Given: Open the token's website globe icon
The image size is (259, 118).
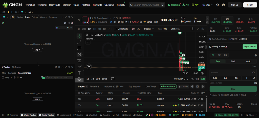Looking at the screenshot, I should click(115, 22).
